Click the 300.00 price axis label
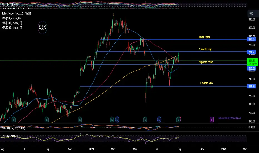This screenshot has width=259, height=153. click(252, 28)
